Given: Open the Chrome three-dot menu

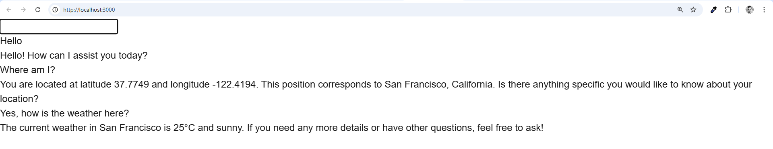Looking at the screenshot, I should point(764,10).
